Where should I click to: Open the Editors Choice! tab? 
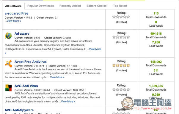coord(97,6)
